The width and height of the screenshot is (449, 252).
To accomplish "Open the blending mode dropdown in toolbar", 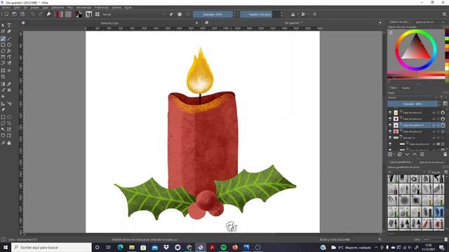I will point(134,14).
